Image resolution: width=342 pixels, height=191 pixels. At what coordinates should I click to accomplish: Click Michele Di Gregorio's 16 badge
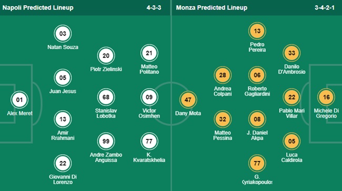tap(326, 97)
